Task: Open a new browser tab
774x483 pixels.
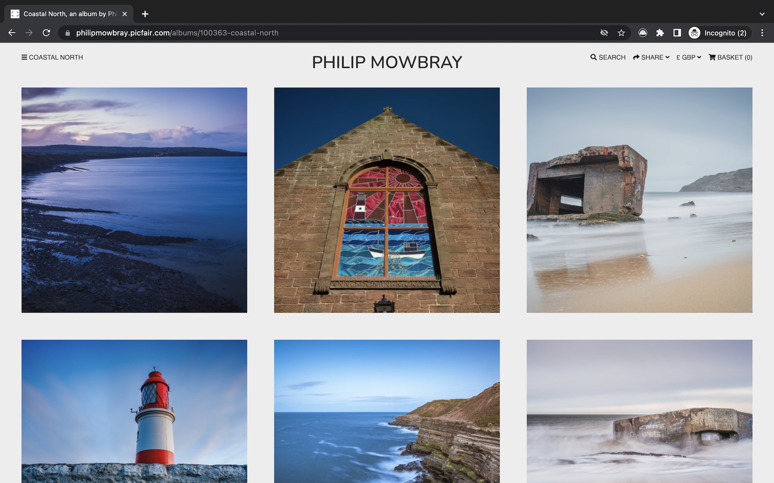Action: [x=145, y=14]
